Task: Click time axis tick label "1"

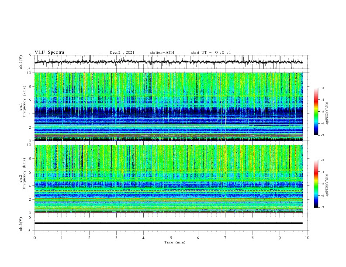Action: pos(62,238)
